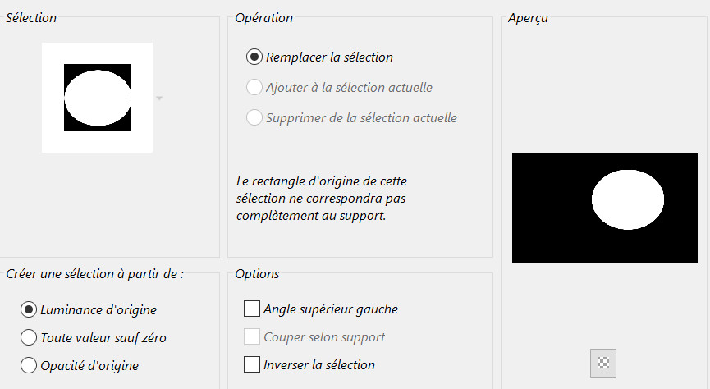Click the "Aperçu" panel heading
The height and width of the screenshot is (389, 710).
[x=528, y=18]
